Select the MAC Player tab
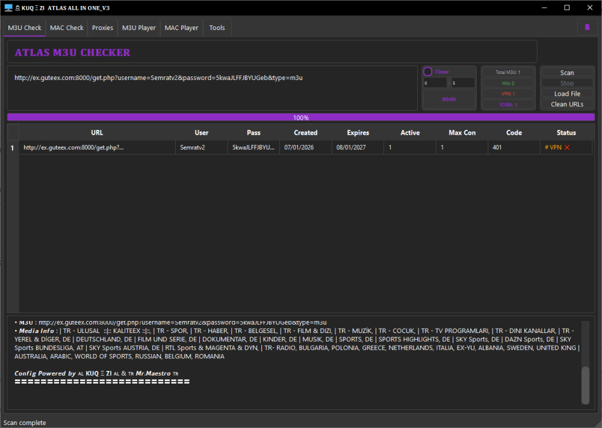602x428 pixels. click(x=182, y=28)
